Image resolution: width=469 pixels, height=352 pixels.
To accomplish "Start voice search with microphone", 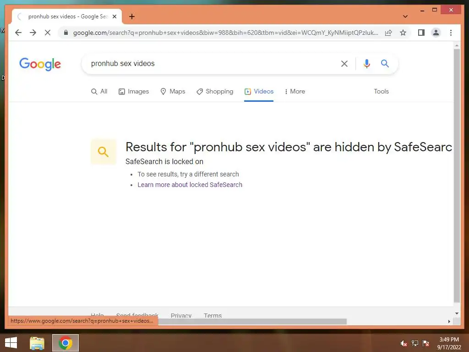I will click(367, 63).
